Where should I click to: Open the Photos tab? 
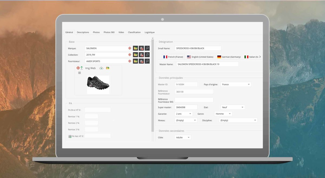pos(96,32)
